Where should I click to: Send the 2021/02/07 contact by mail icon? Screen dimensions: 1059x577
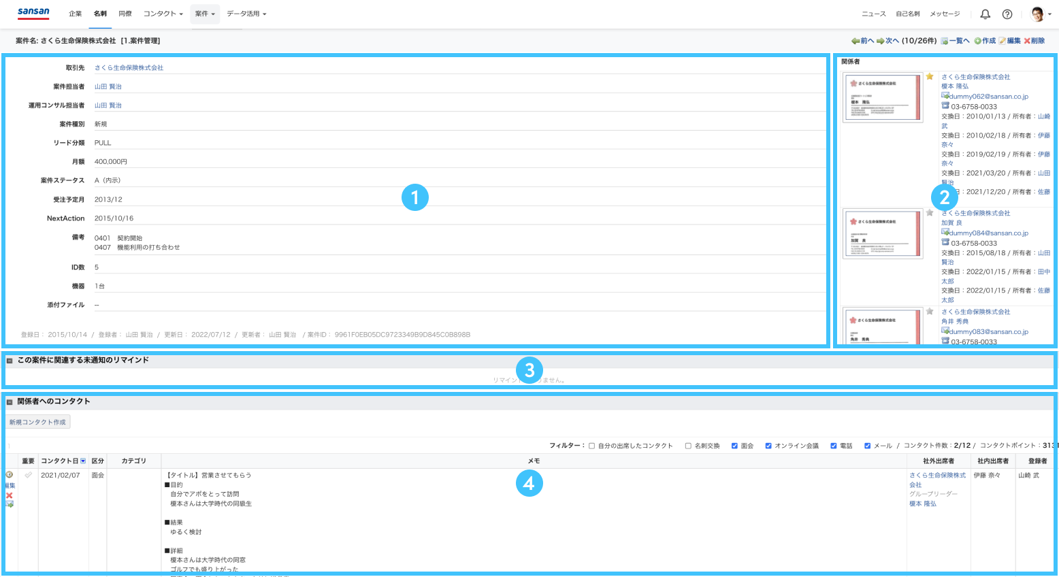10,504
